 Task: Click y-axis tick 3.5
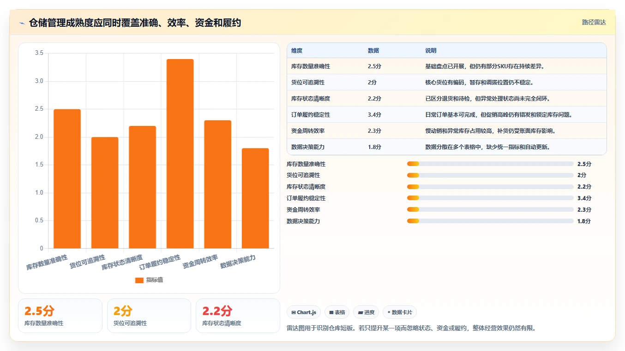[39, 54]
